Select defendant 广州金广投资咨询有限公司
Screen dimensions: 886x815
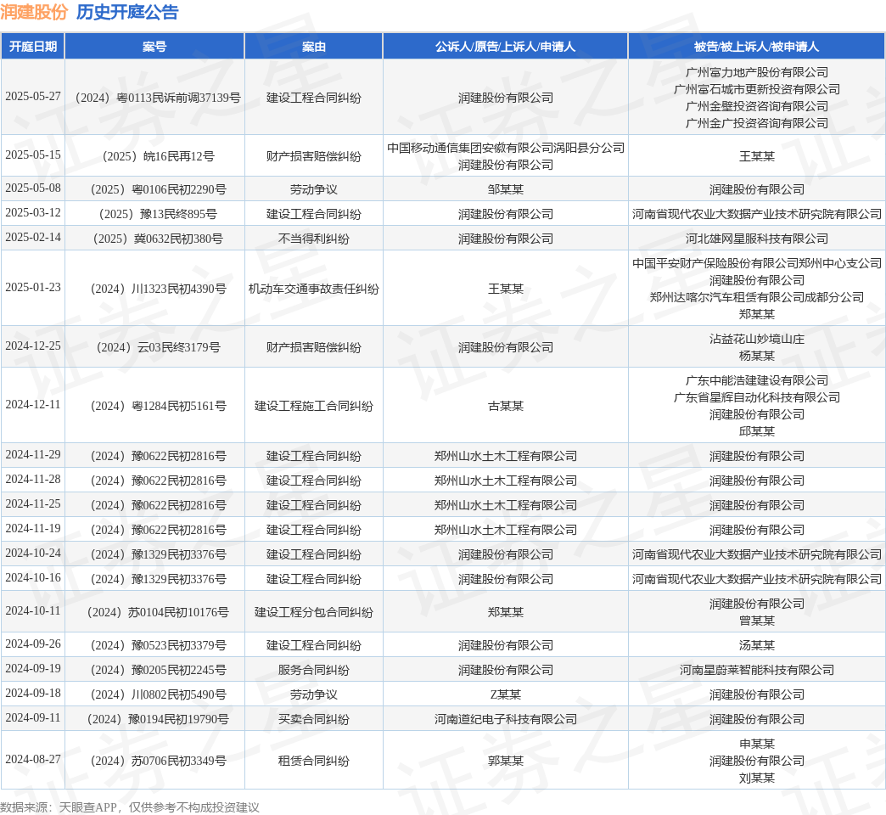[x=757, y=123]
